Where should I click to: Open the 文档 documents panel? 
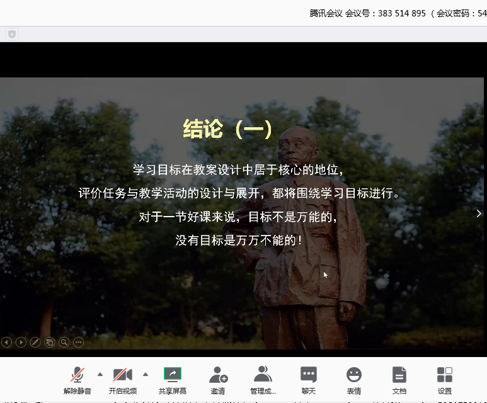(x=399, y=380)
